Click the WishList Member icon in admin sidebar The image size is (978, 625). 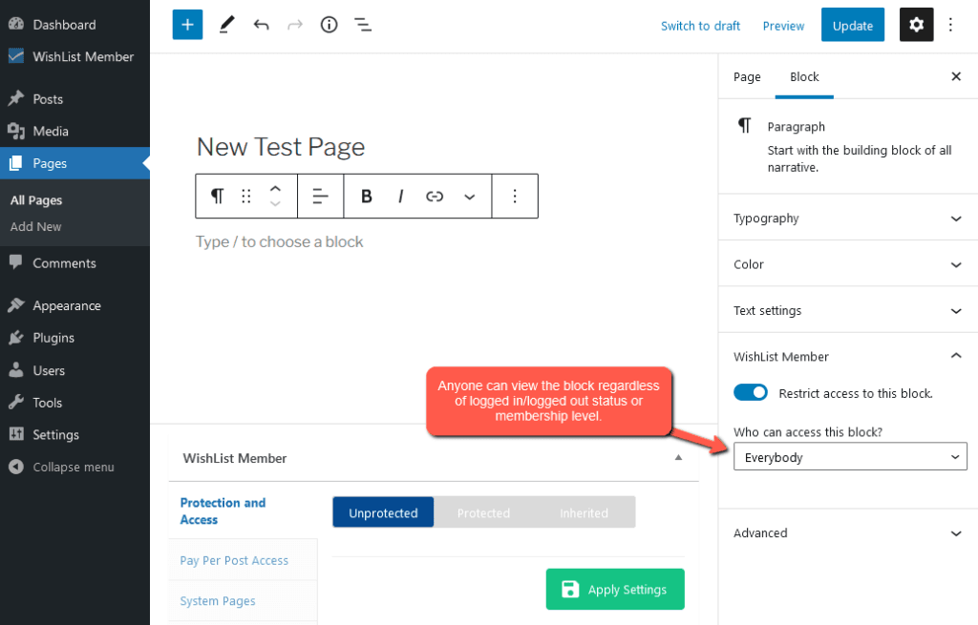point(16,56)
